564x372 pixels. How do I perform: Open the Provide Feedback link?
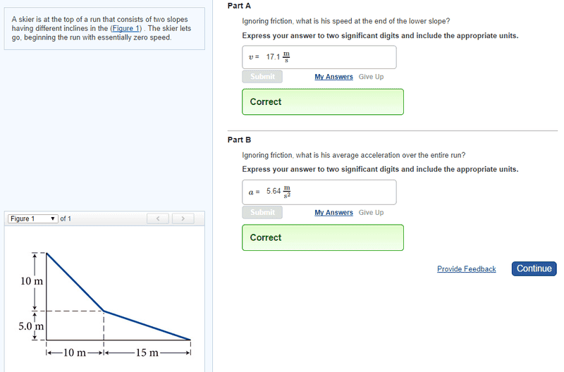point(466,269)
